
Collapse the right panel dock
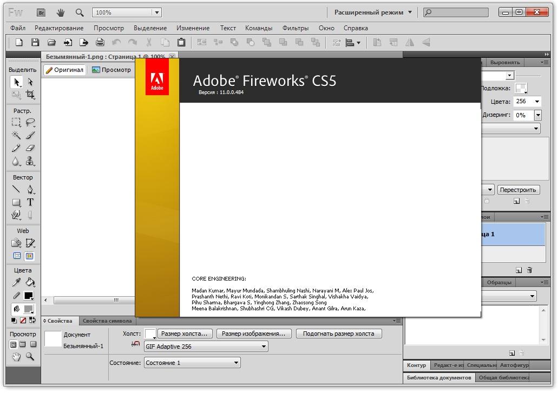coord(547,55)
